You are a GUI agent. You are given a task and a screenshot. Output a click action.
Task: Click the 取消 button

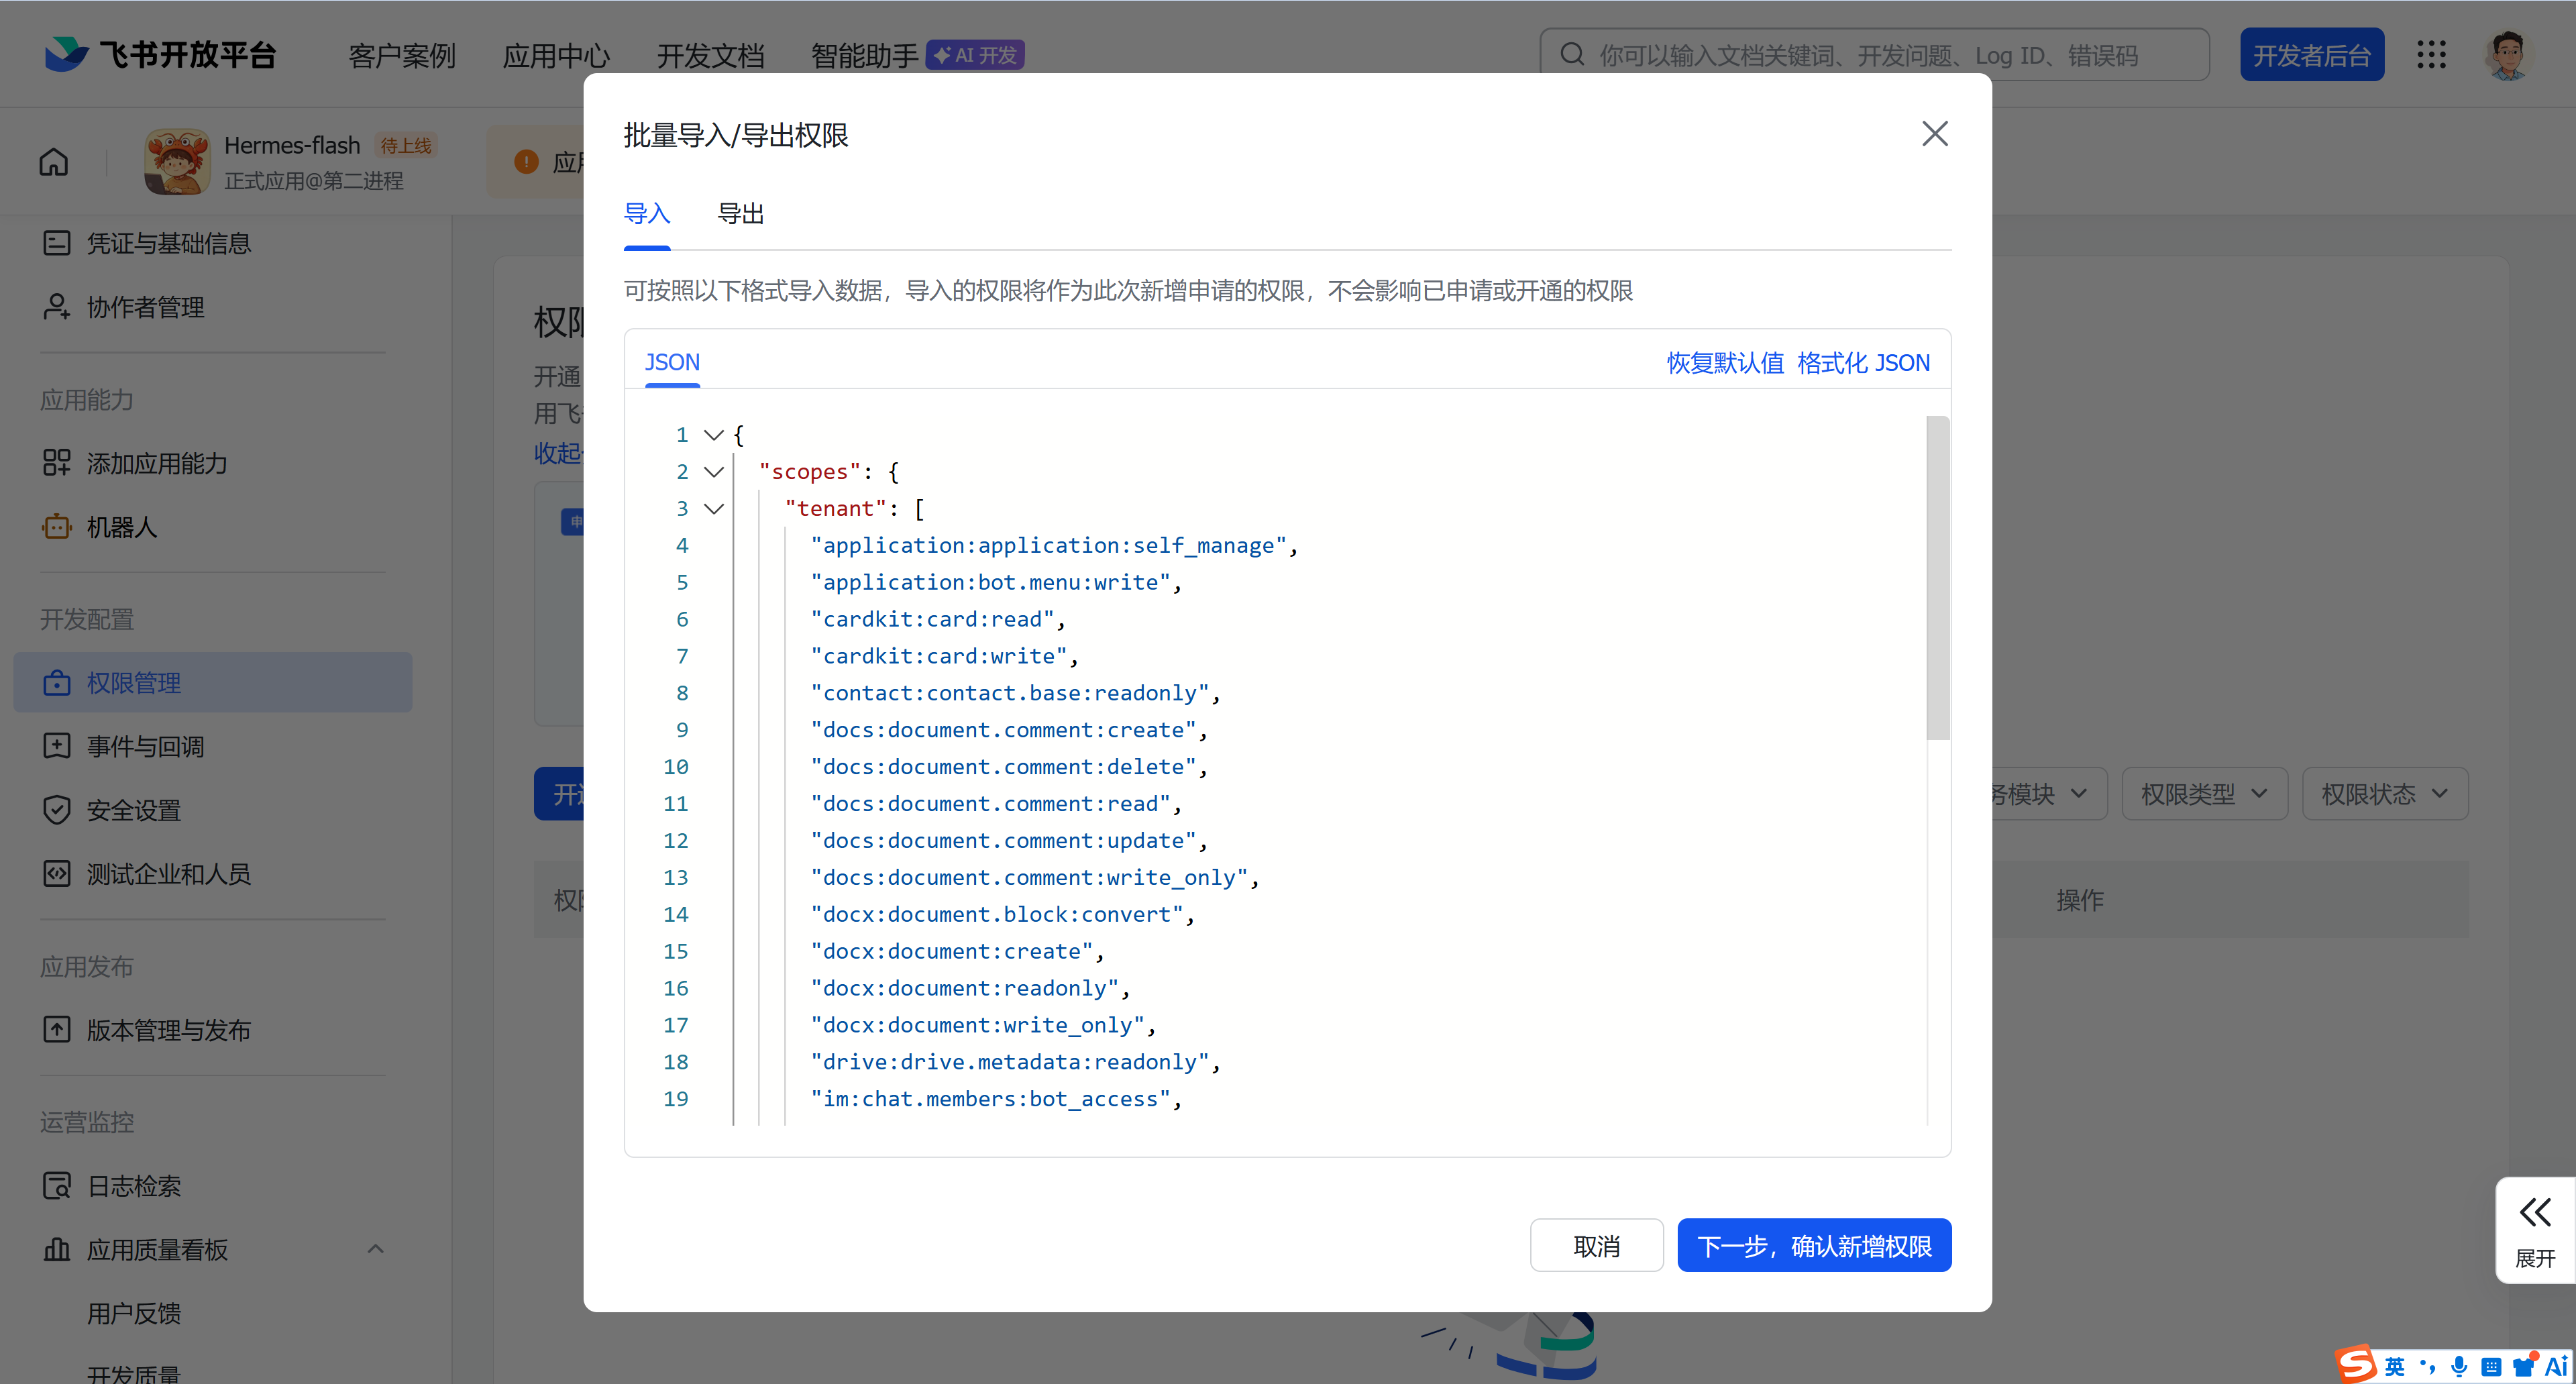point(1597,1246)
